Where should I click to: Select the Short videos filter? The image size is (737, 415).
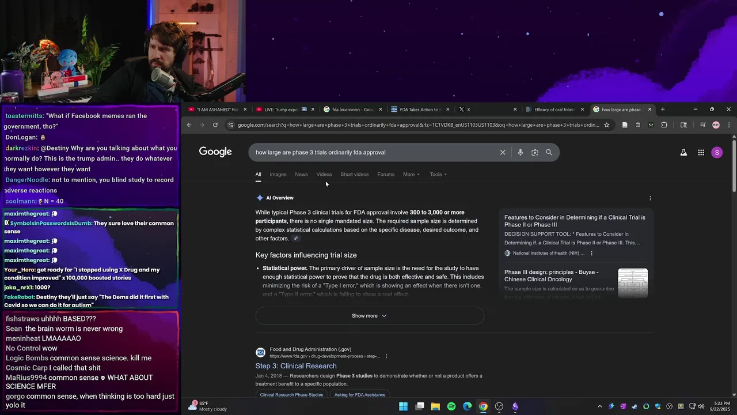[x=355, y=175]
